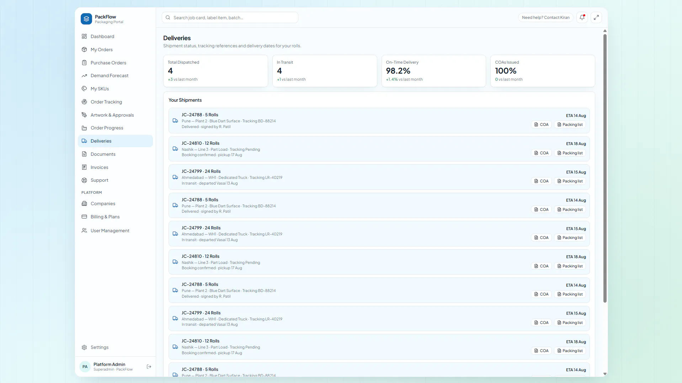Click the Total Dispatched card

point(215,71)
